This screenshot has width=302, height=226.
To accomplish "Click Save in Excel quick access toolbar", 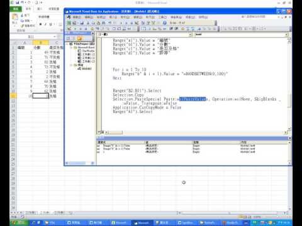I will point(17,3).
